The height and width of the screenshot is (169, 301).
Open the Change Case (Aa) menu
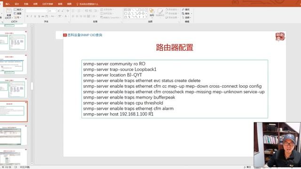52,16
